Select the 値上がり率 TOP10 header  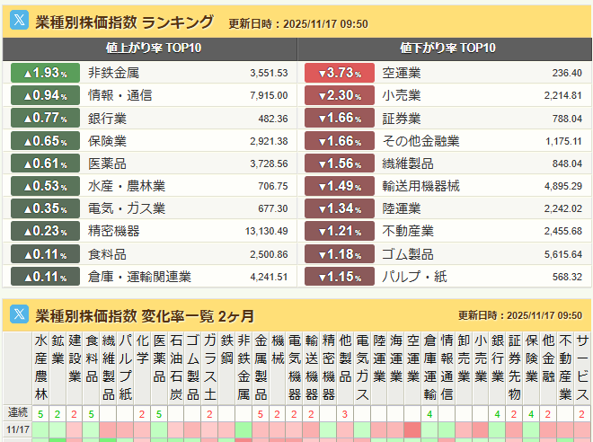(x=148, y=49)
